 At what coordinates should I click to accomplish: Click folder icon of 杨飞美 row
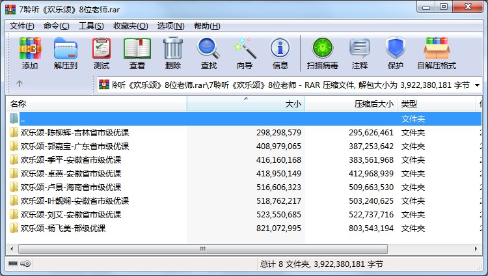click(x=14, y=228)
